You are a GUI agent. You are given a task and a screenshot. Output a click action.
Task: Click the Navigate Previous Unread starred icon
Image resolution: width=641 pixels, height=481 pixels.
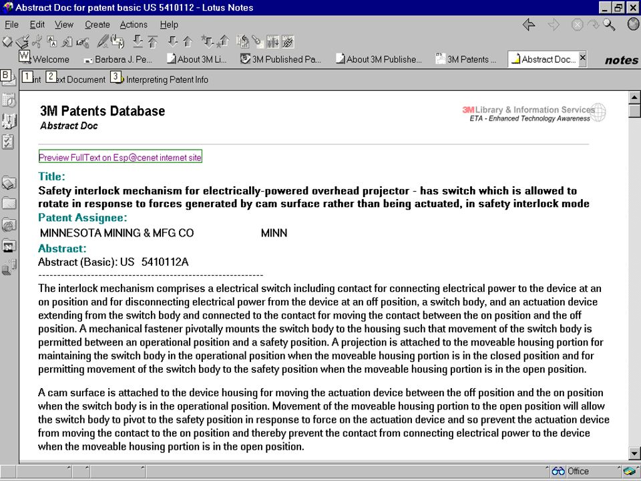tap(223, 41)
